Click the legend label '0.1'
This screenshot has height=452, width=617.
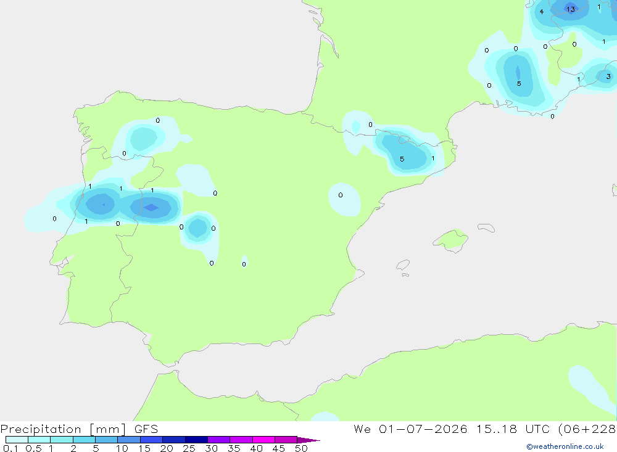tap(10, 448)
